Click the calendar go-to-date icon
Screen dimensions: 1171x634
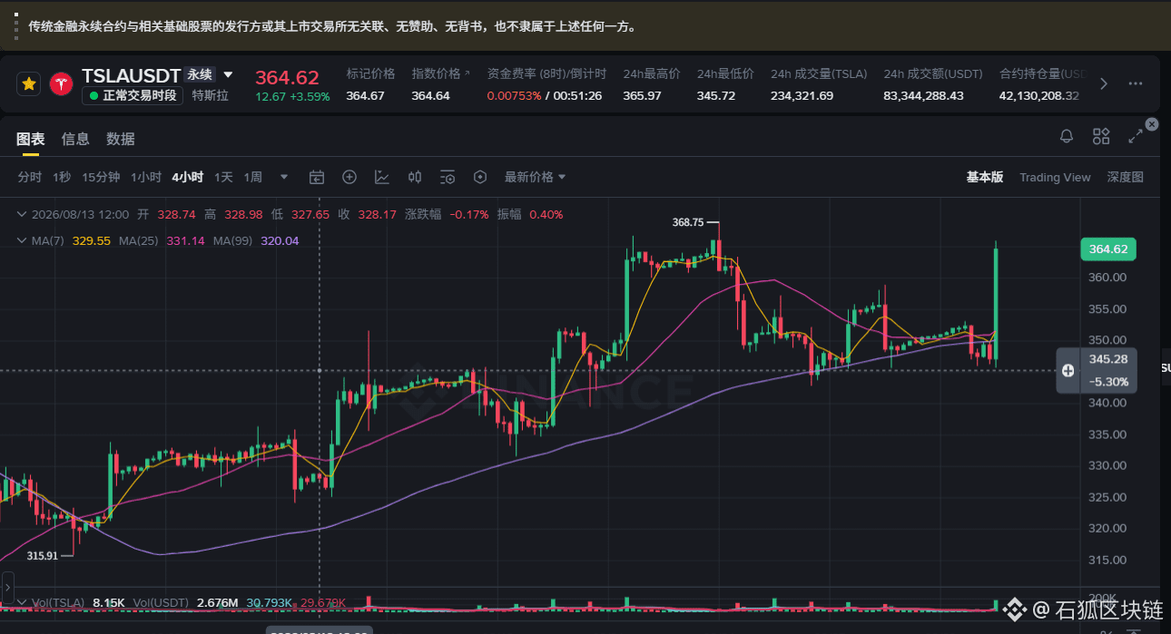317,177
